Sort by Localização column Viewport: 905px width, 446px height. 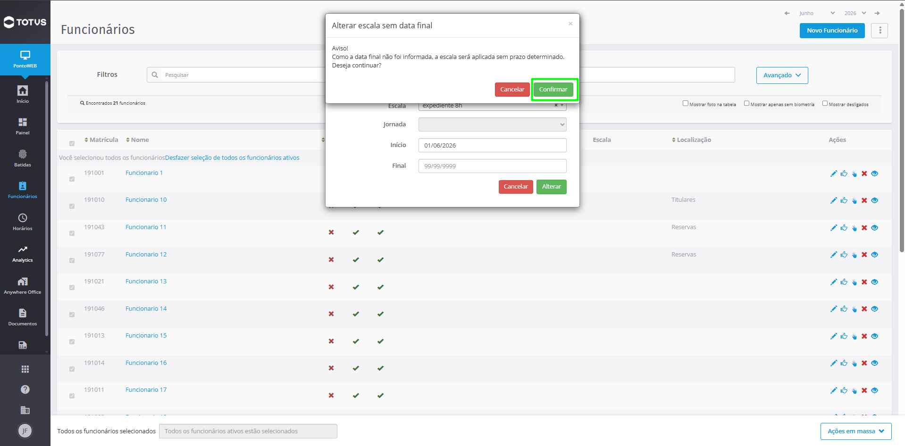[x=691, y=140]
